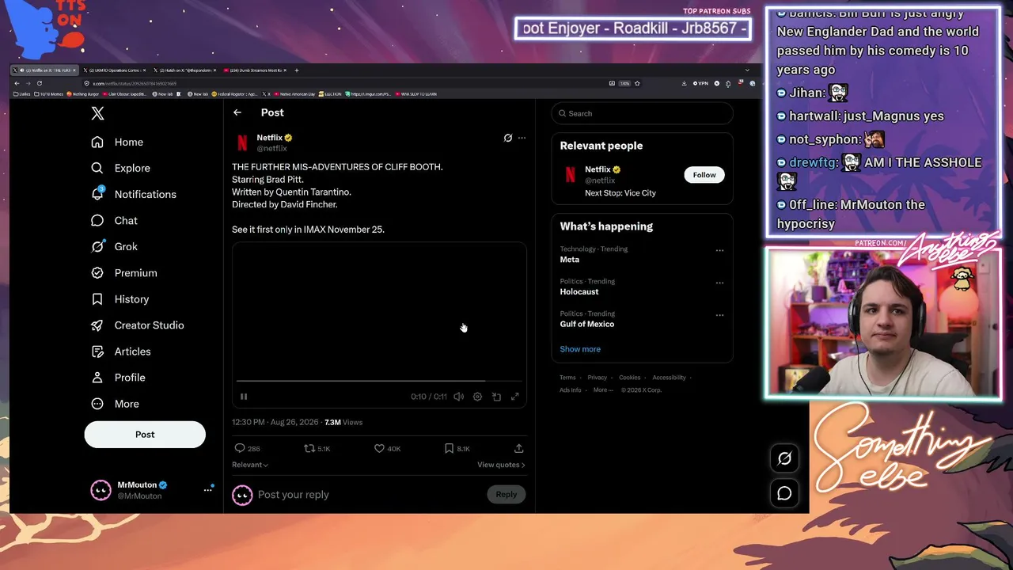Bookmark this page with the star icon

[637, 83]
